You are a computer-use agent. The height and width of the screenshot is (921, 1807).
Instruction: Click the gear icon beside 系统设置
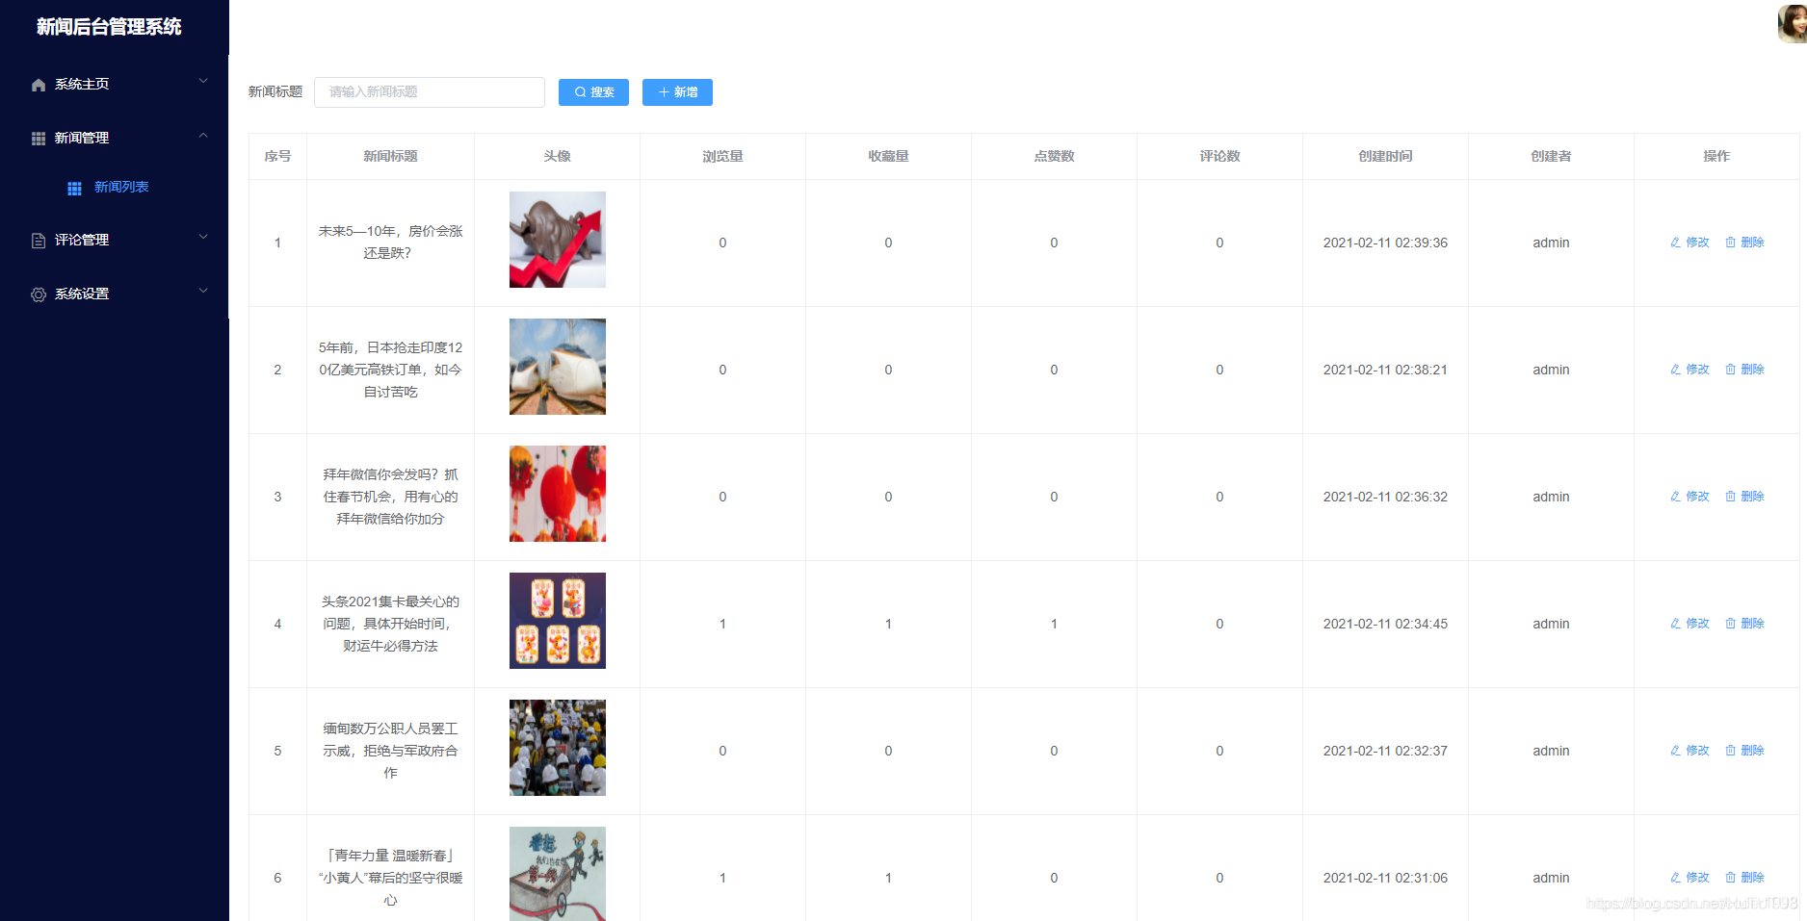pos(39,294)
